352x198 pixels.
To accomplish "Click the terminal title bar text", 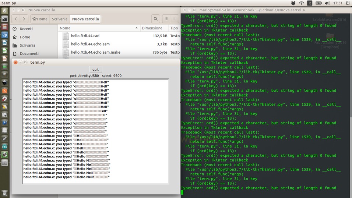I will pyautogui.click(x=252, y=10).
